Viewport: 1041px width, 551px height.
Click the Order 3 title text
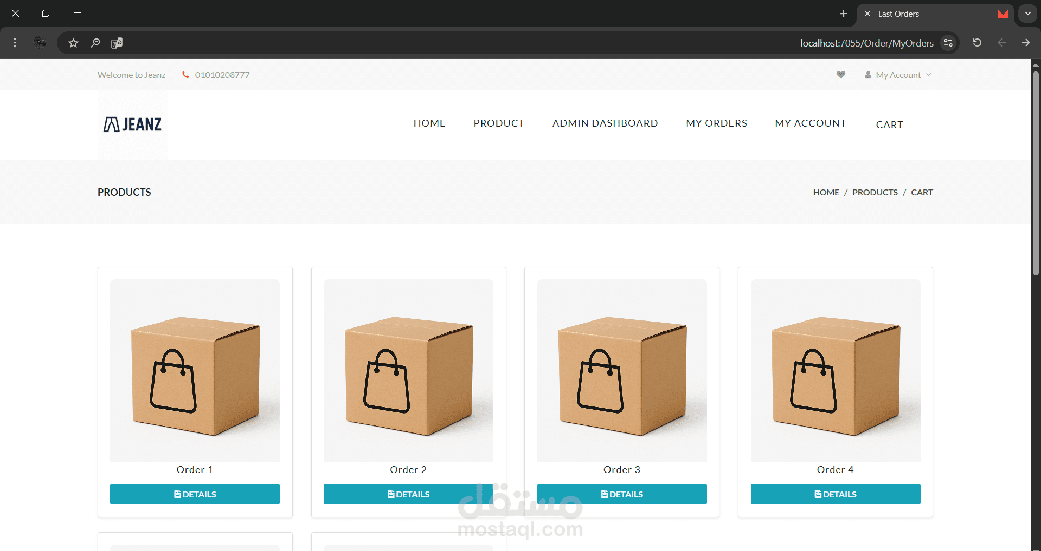(622, 470)
